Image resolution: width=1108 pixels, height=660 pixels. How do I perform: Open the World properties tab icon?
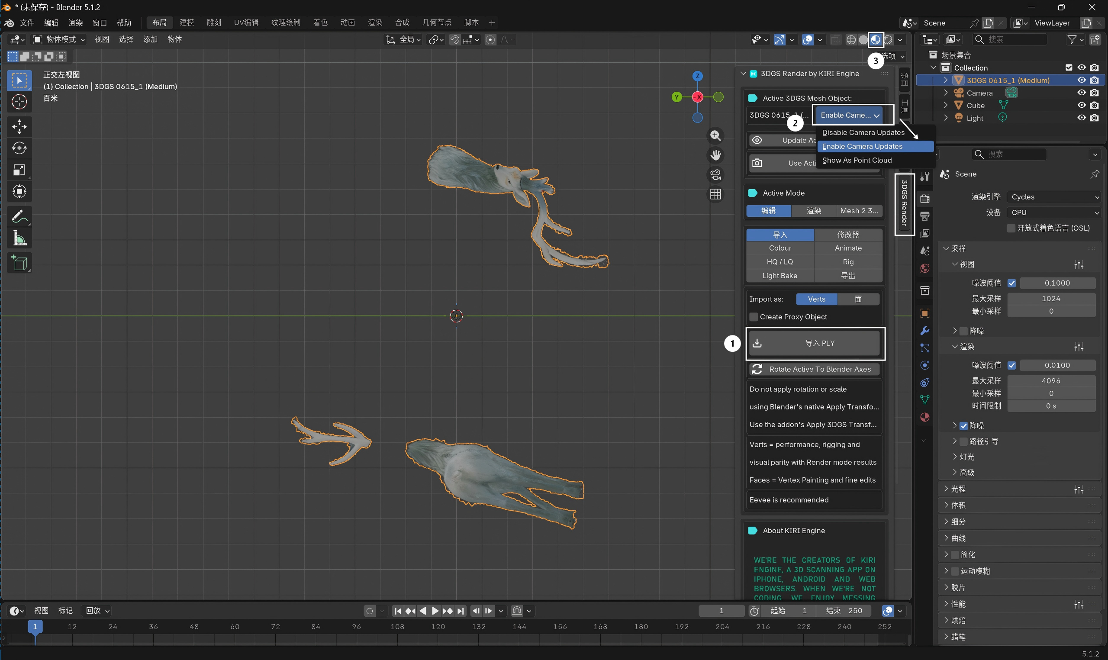coord(925,268)
